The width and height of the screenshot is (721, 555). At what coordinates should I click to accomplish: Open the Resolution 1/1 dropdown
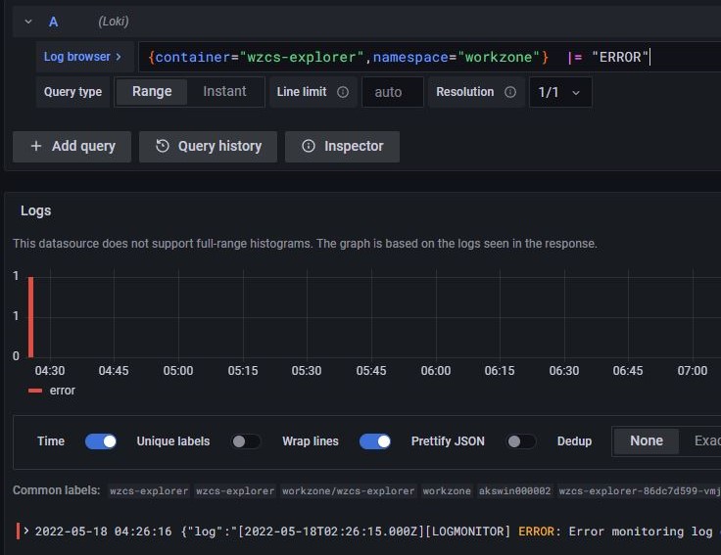pyautogui.click(x=559, y=92)
